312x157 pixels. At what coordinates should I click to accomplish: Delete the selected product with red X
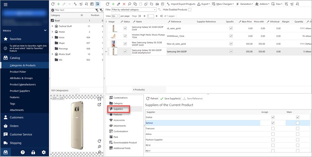(124, 4)
